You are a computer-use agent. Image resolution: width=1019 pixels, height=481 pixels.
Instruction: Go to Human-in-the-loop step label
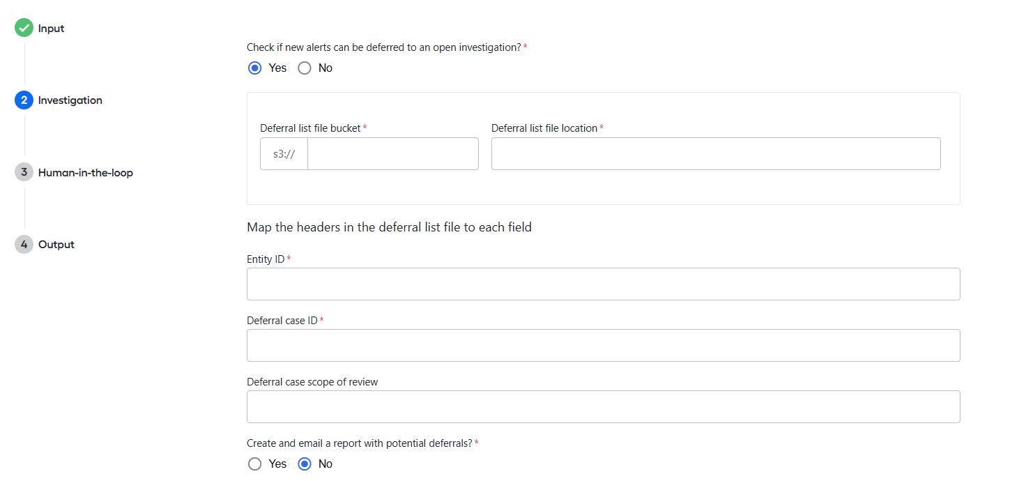[x=86, y=172]
